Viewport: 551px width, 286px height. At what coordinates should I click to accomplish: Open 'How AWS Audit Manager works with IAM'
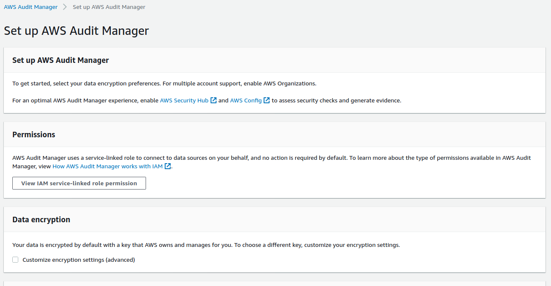point(107,166)
